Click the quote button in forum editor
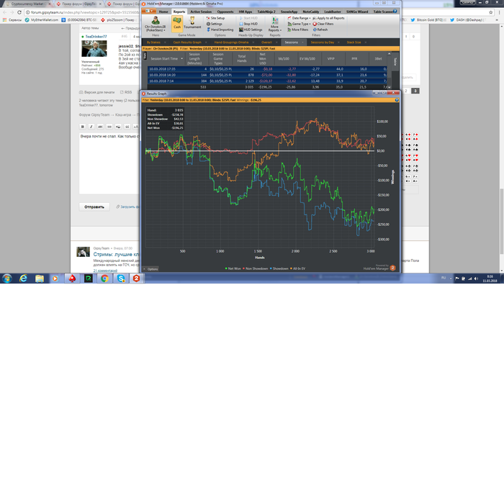504x480 pixels. pos(127,127)
